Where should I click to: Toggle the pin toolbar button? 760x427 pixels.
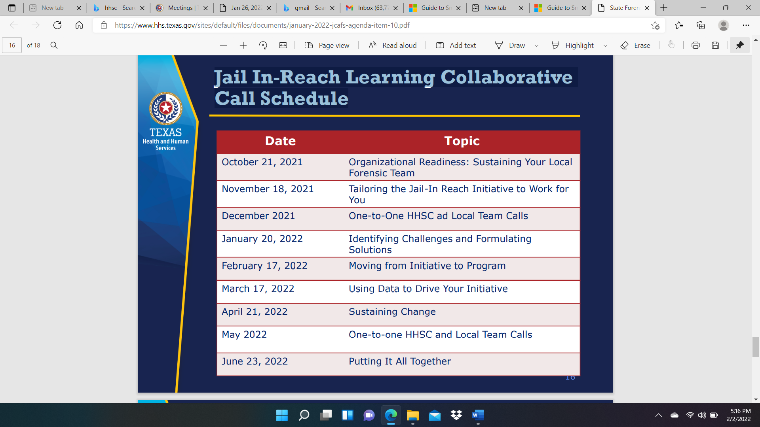pyautogui.click(x=739, y=45)
